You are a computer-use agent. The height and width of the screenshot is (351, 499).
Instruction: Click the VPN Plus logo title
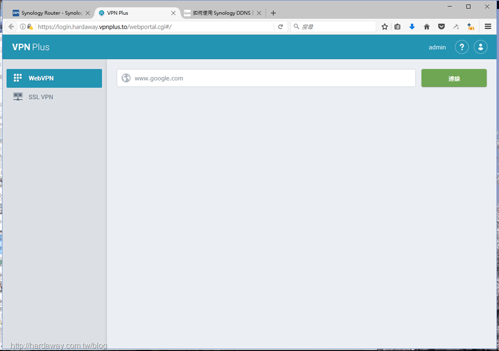tap(31, 47)
